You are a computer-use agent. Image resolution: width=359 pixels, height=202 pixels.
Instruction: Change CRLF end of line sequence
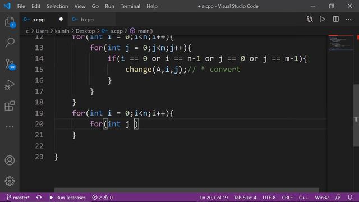tap(287, 197)
